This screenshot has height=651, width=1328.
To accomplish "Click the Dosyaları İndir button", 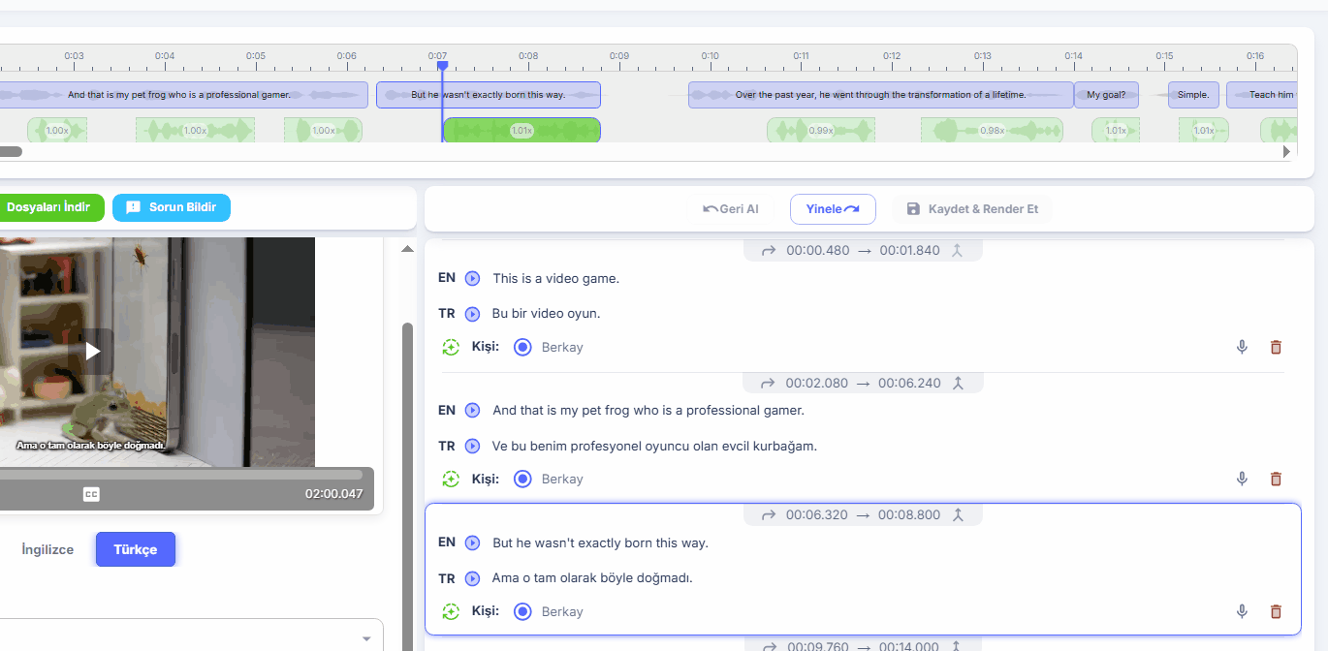I will pyautogui.click(x=48, y=207).
